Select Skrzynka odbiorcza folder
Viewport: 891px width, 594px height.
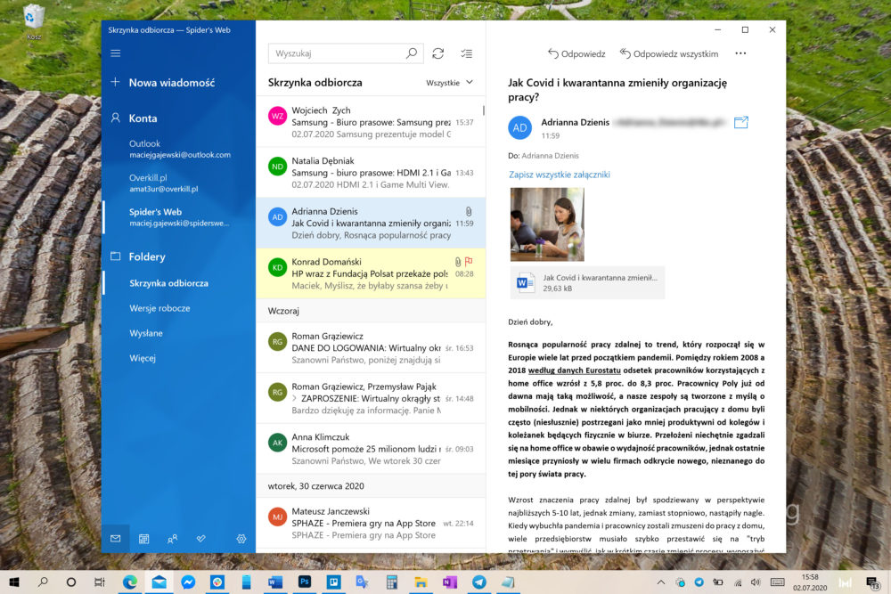tap(168, 283)
